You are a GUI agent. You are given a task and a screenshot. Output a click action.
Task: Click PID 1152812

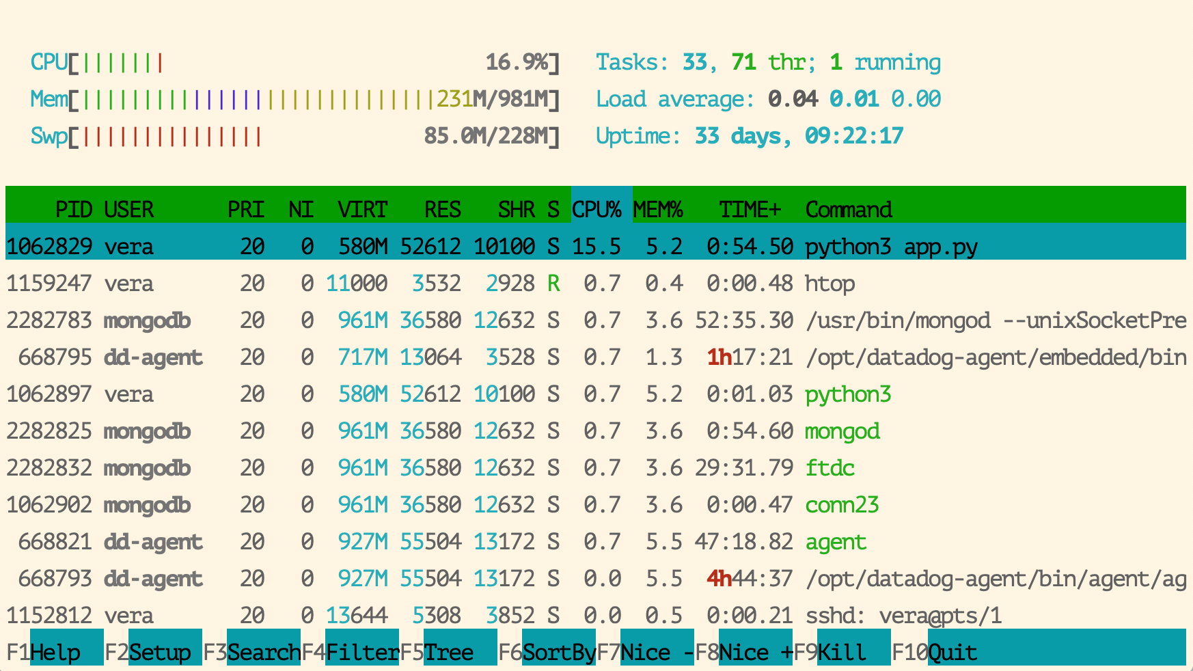(49, 616)
